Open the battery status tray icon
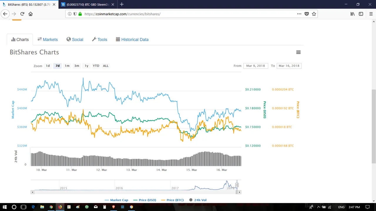Screen dimensions: 376x211 (x=324, y=207)
